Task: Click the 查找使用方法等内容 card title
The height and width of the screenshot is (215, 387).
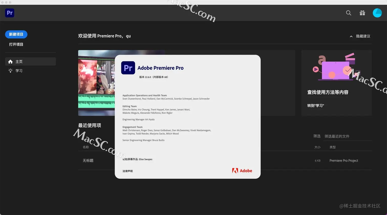Action: tap(328, 92)
